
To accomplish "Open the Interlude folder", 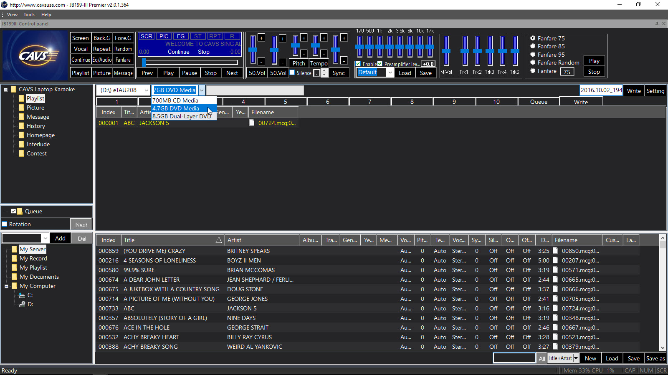I will (34, 144).
